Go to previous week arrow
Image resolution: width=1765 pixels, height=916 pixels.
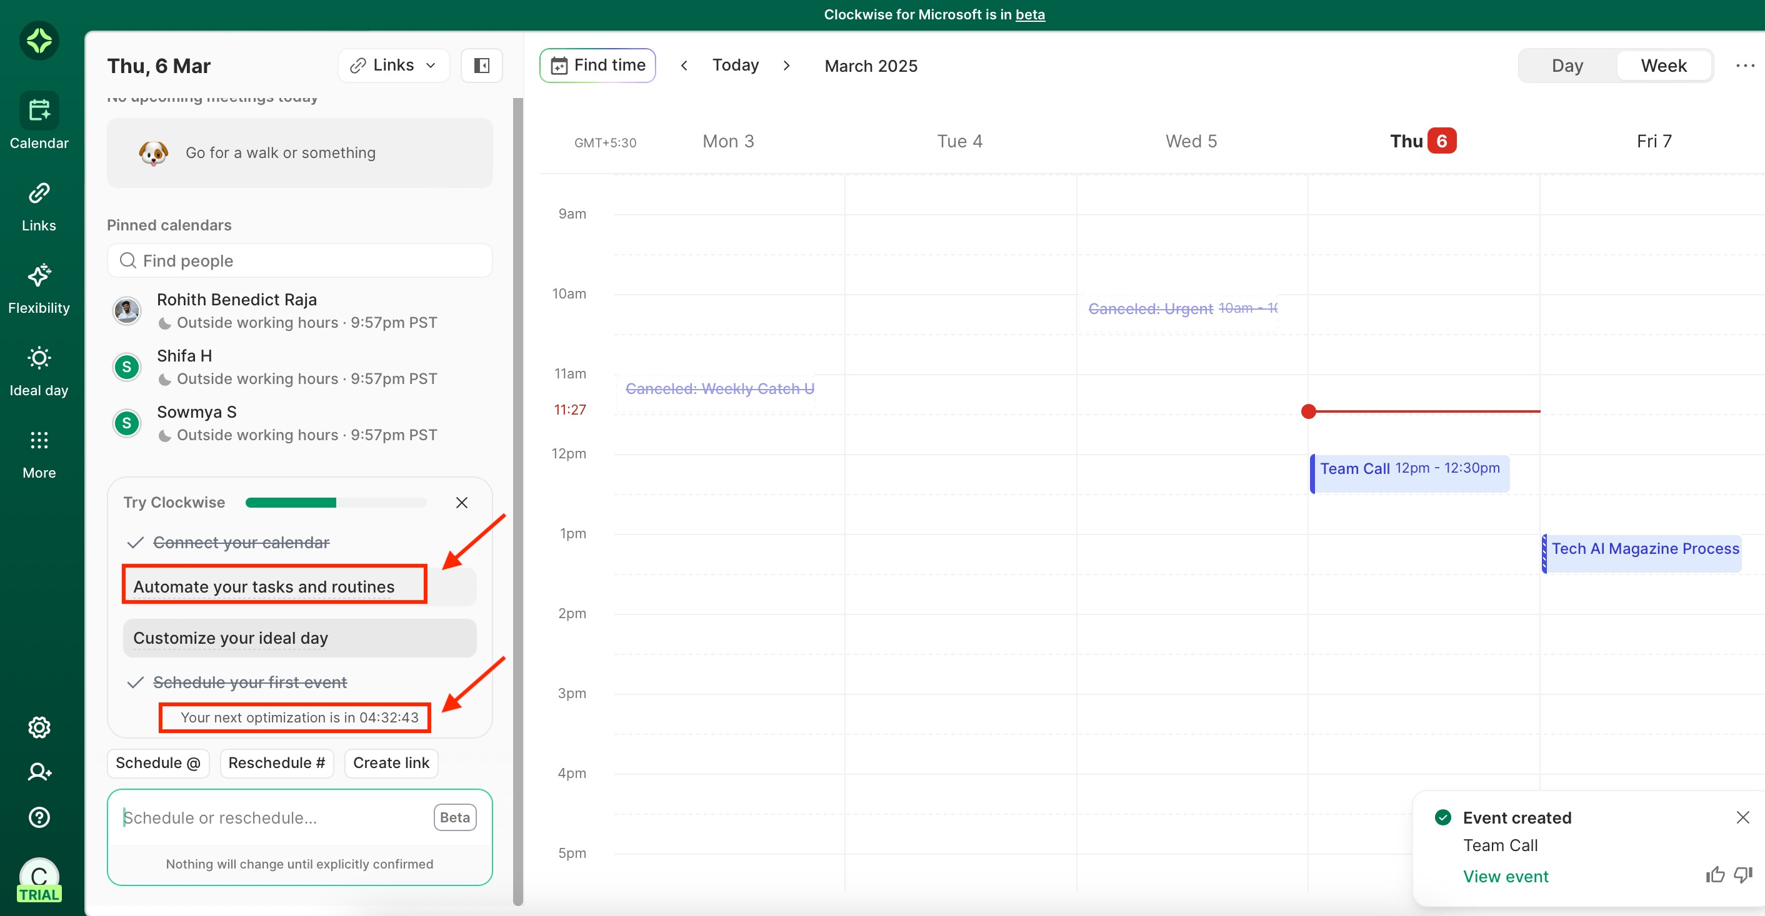point(684,66)
